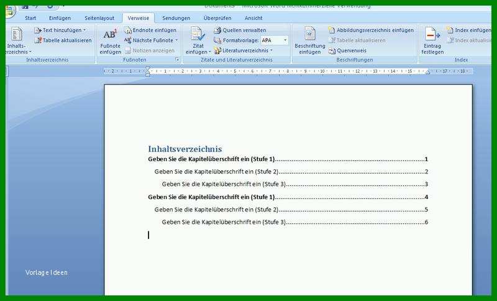Click the Stufe 3 entry with page 6
Viewport: 497px width, 301px height.
(294, 222)
